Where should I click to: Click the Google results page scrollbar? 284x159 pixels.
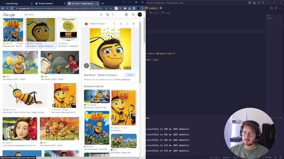tap(145, 30)
